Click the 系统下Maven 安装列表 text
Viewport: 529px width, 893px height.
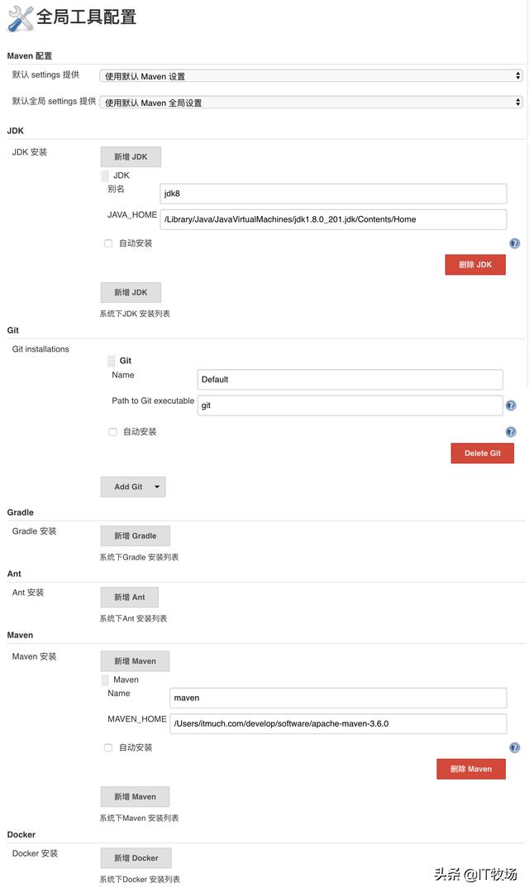140,819
